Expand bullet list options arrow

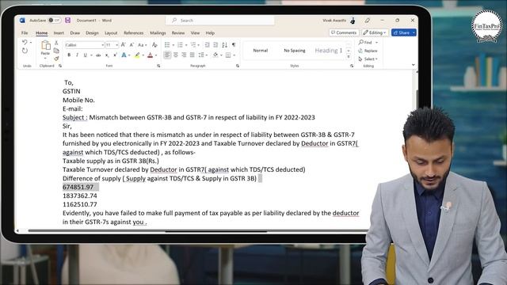pos(173,45)
